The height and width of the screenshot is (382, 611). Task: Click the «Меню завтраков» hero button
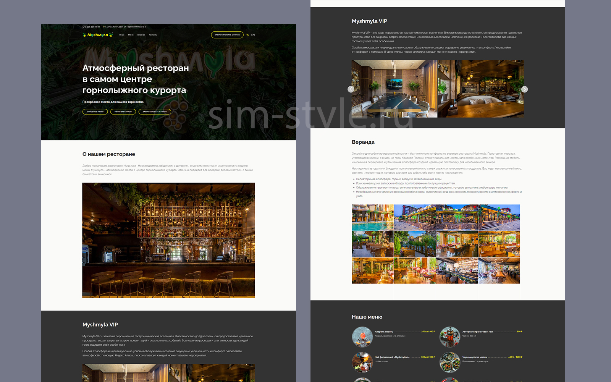coord(123,112)
